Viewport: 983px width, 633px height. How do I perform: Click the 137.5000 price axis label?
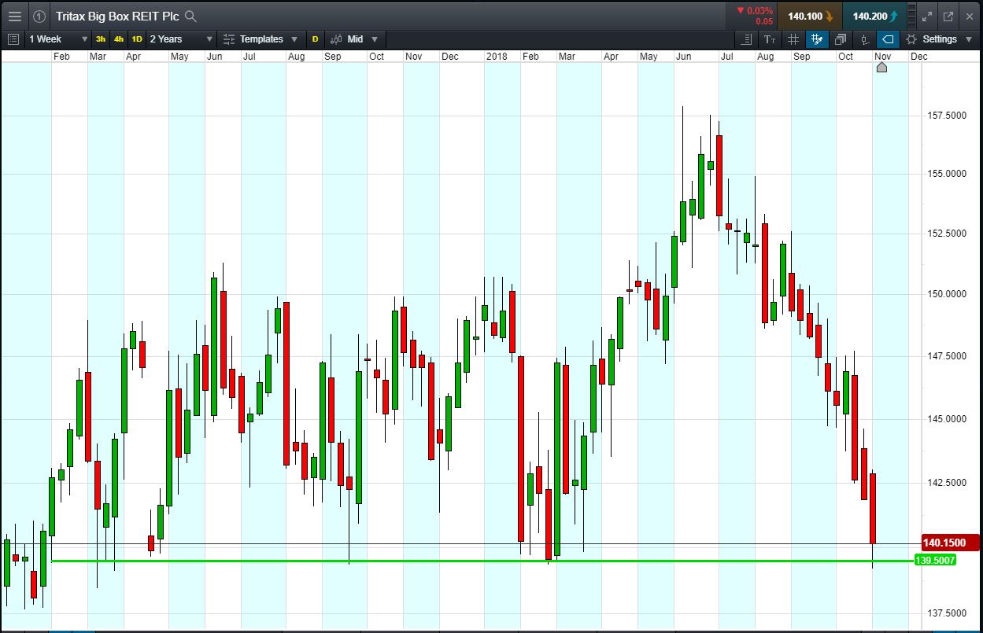coord(948,613)
